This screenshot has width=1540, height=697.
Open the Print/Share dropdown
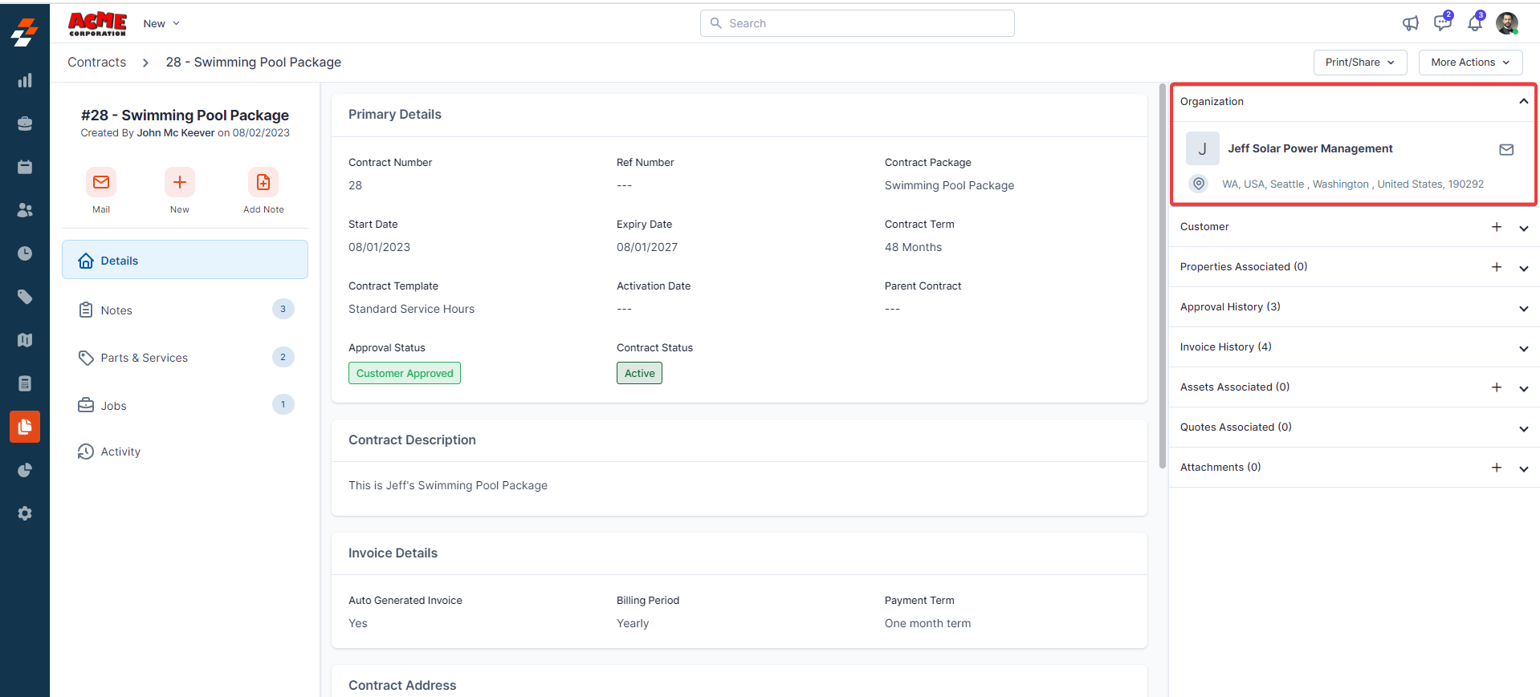tap(1359, 63)
